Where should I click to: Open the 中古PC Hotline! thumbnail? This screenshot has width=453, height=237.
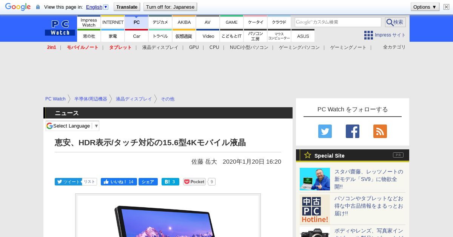(315, 210)
